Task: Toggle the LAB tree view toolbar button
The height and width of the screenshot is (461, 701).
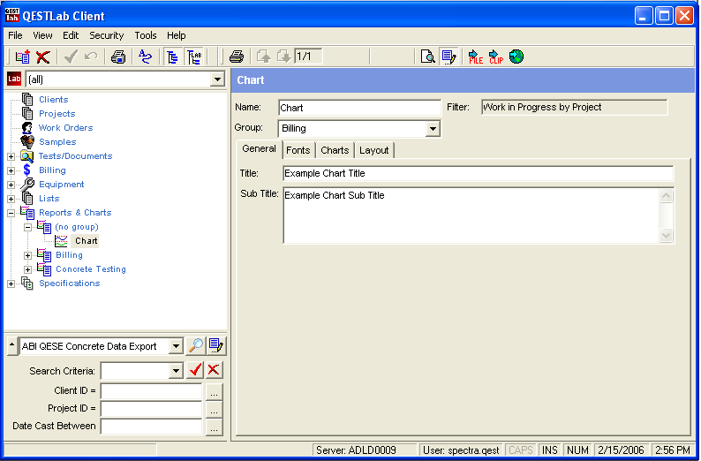Action: point(194,57)
